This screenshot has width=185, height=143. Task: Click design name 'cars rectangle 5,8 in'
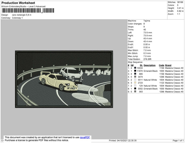[x=22, y=15]
